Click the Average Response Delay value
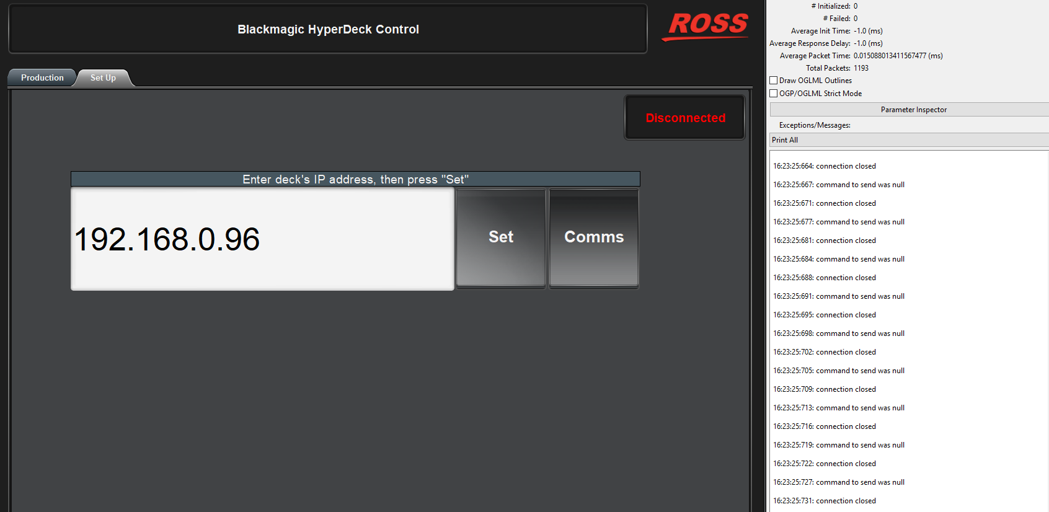Screen dimensions: 1049x512 click(868, 43)
